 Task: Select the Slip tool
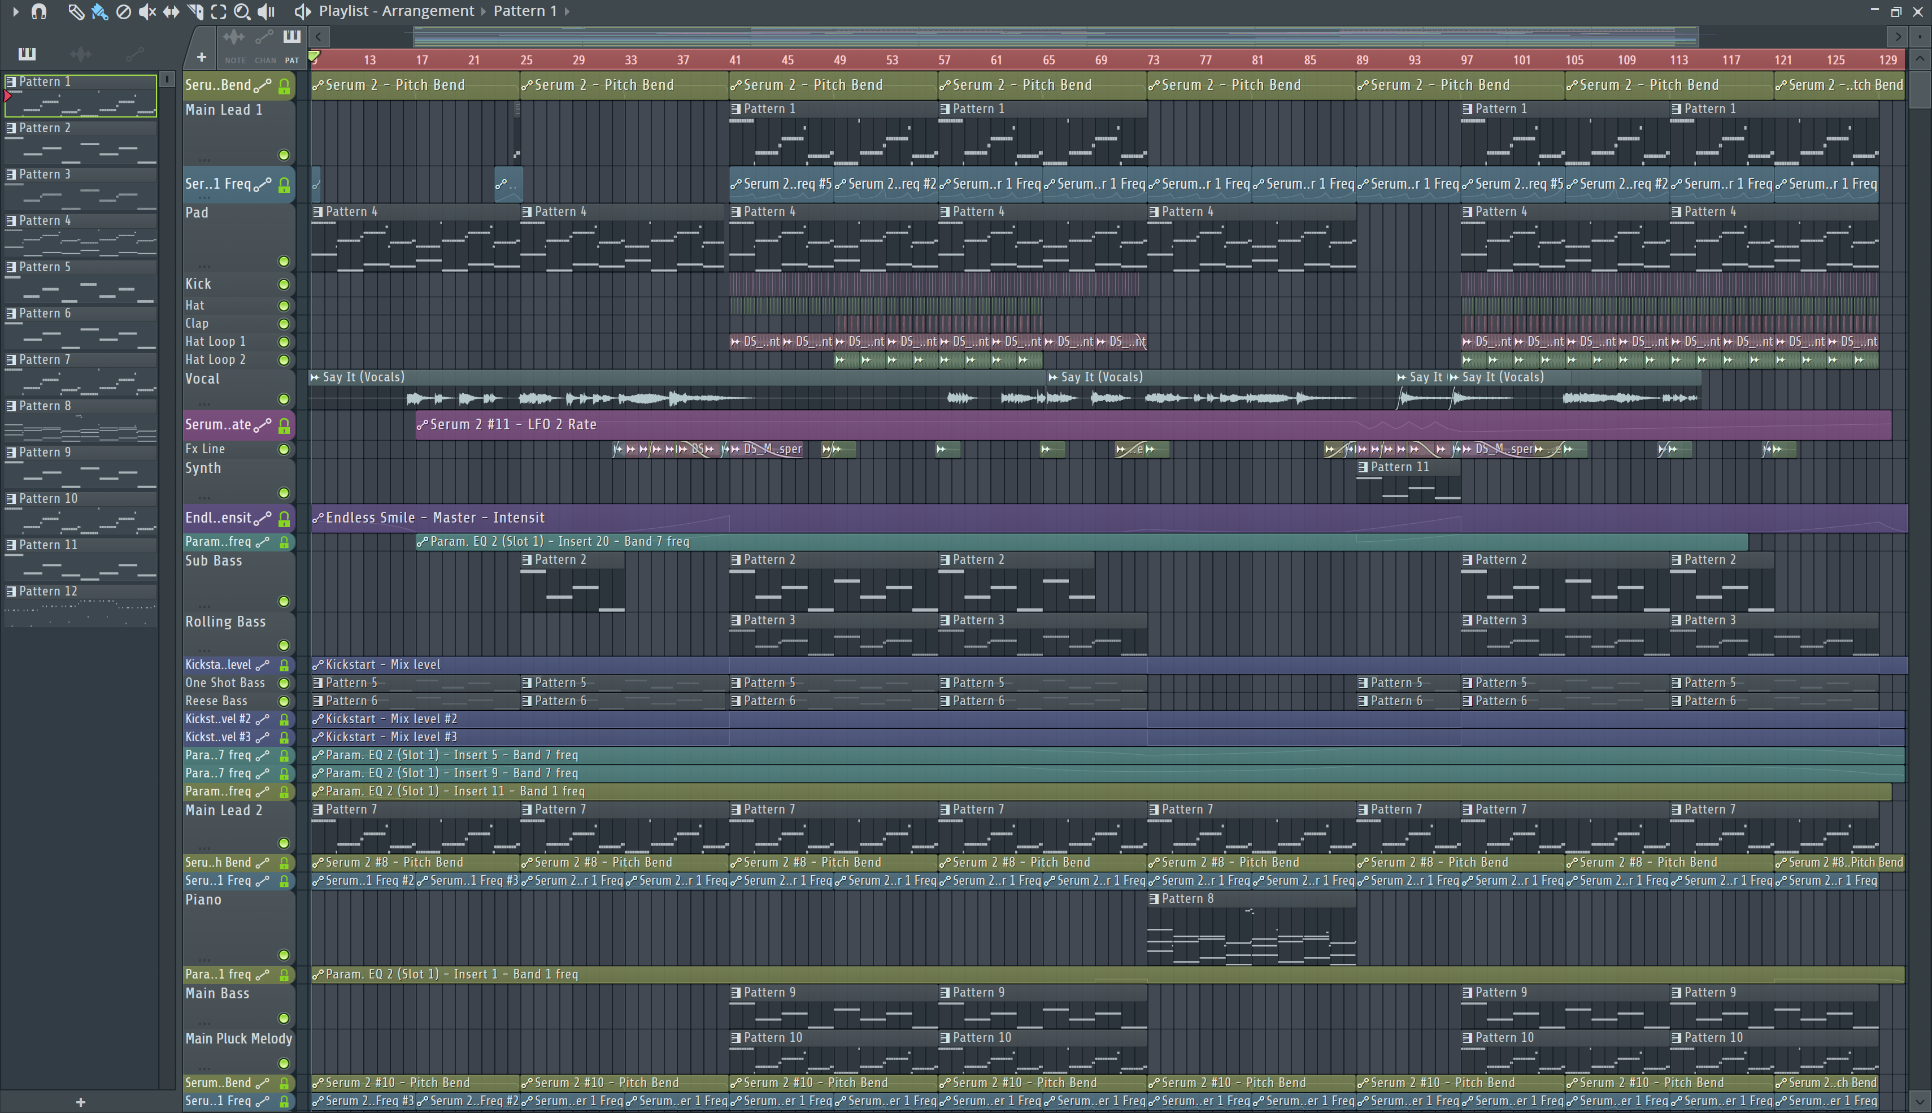[x=171, y=11]
